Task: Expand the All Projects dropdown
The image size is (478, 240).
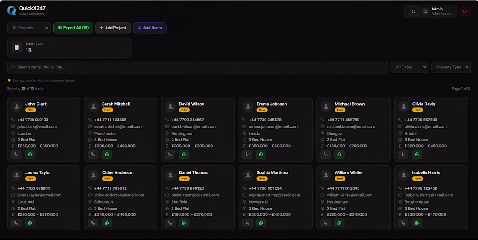Action: click(29, 28)
